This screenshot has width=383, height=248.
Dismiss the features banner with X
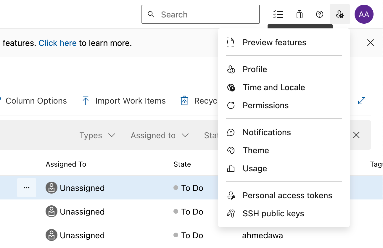click(370, 43)
